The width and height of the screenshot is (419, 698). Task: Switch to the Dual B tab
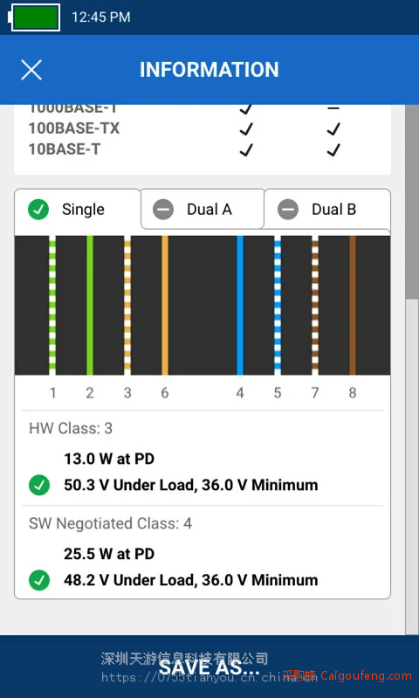(x=328, y=209)
